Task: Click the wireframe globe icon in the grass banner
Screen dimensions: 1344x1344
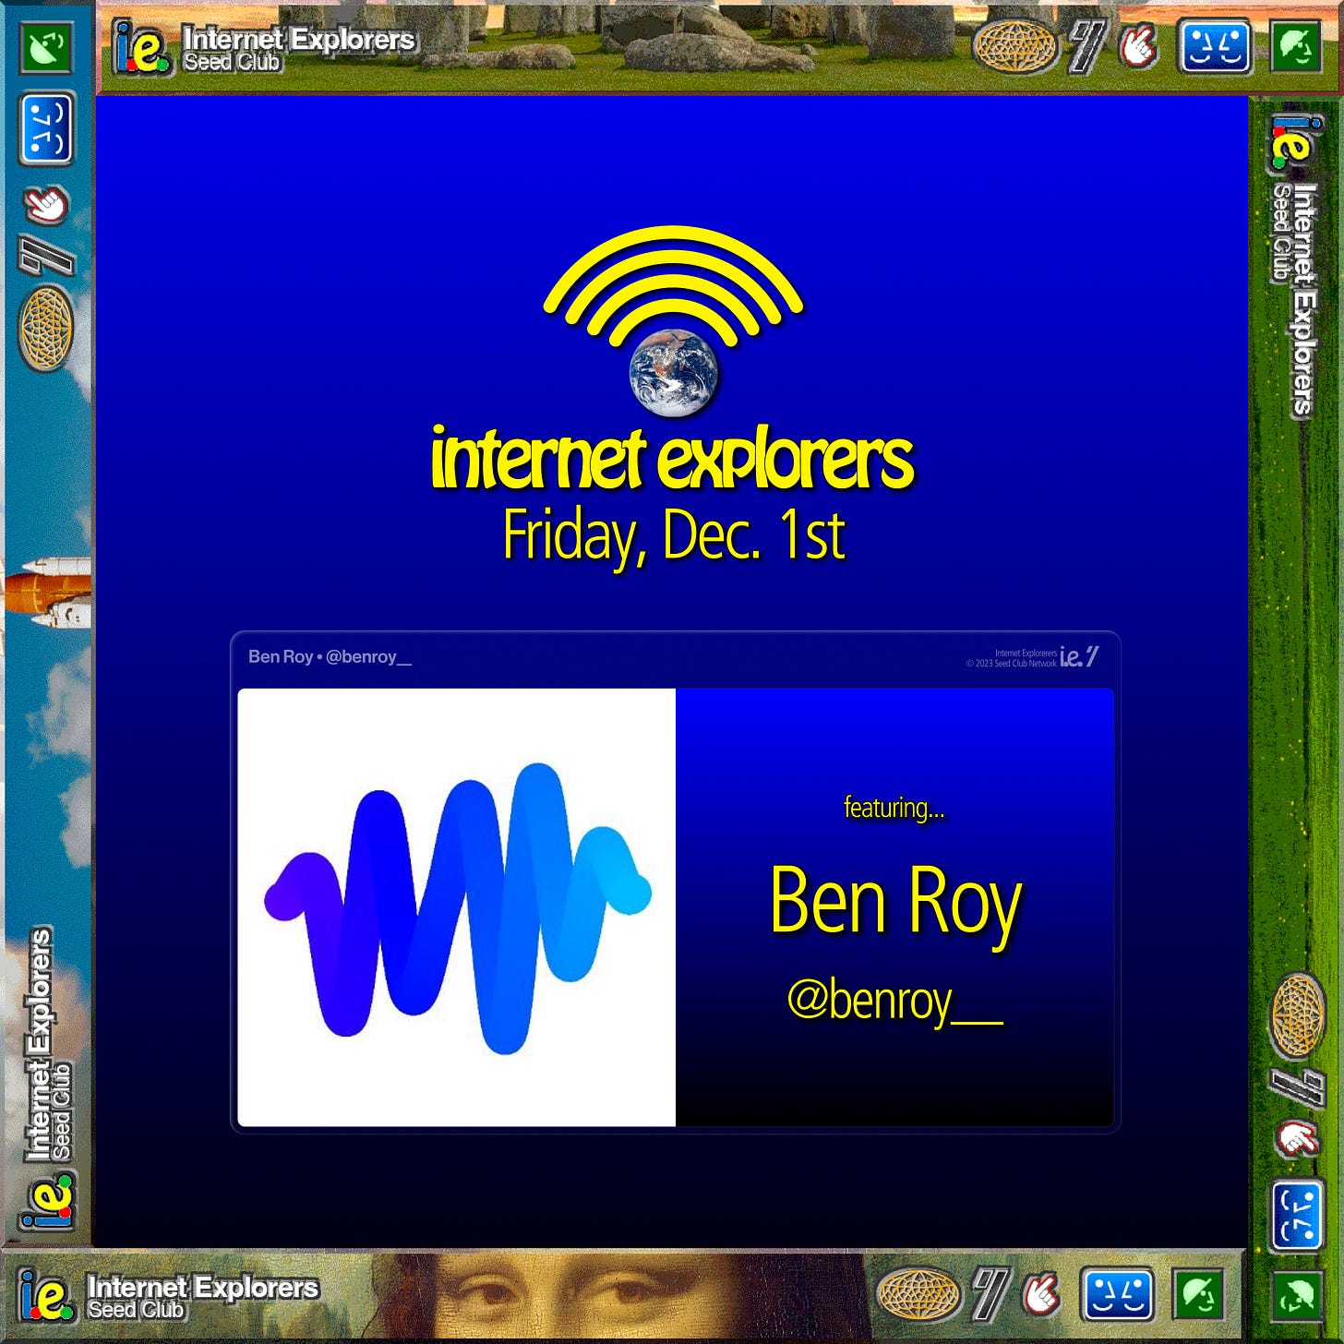Action: pyautogui.click(x=1298, y=1014)
